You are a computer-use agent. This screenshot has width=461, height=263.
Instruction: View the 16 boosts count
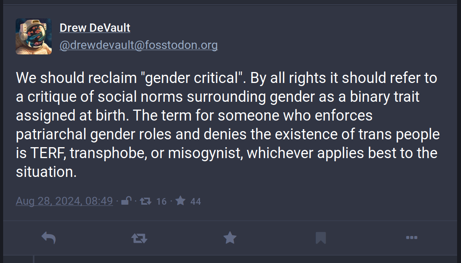(161, 202)
